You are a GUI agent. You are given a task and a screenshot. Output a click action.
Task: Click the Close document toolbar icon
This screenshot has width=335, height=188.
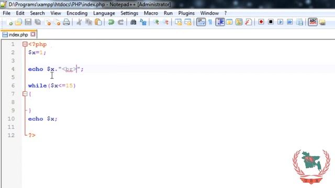(x=48, y=22)
